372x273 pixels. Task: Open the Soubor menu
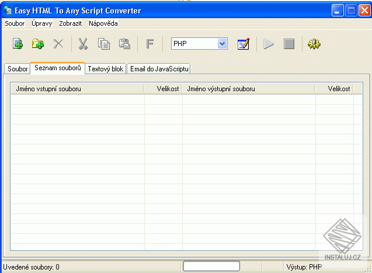pos(15,23)
